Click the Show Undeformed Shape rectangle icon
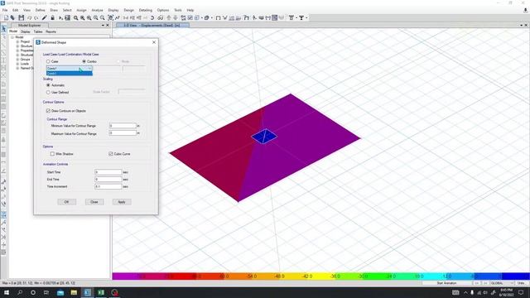The image size is (530, 298). 218,17
